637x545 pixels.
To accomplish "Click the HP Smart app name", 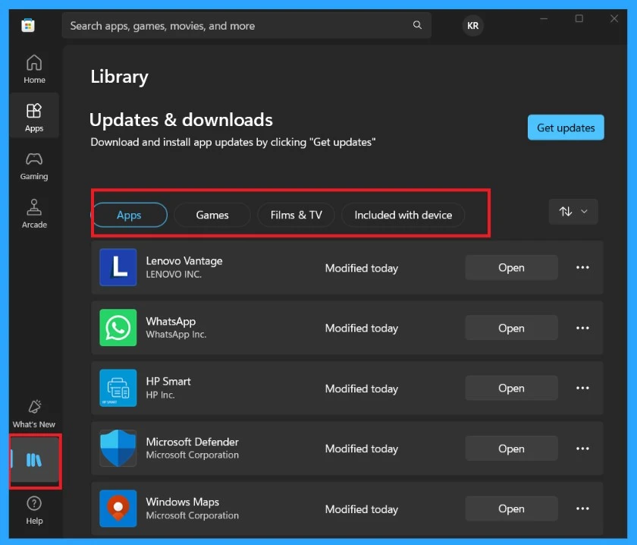I will tap(168, 382).
